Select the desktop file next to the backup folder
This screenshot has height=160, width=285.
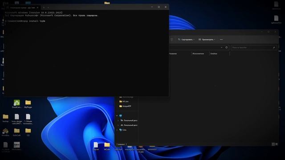tap(17, 119)
